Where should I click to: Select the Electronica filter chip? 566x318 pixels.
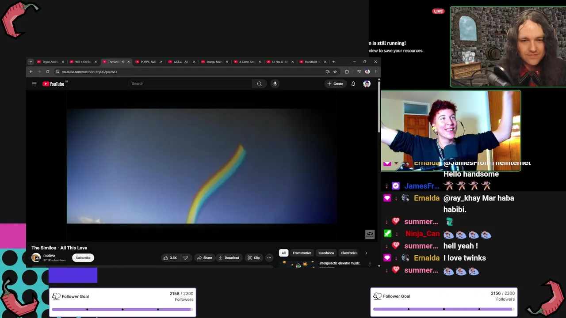[x=349, y=253]
